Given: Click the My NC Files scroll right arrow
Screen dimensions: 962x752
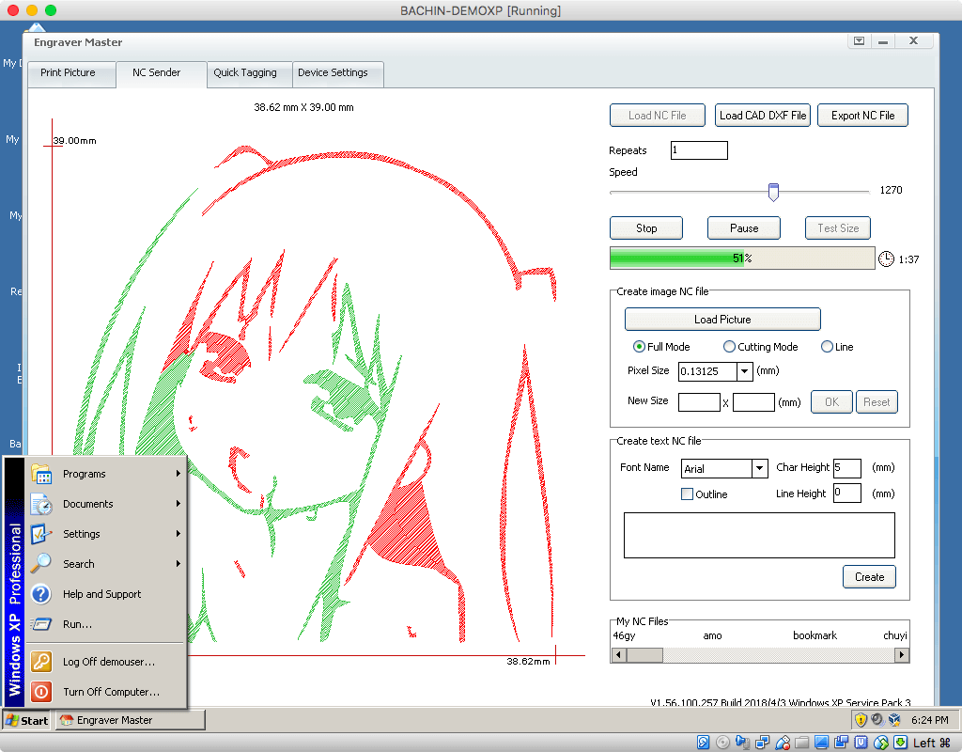Looking at the screenshot, I should [x=901, y=655].
